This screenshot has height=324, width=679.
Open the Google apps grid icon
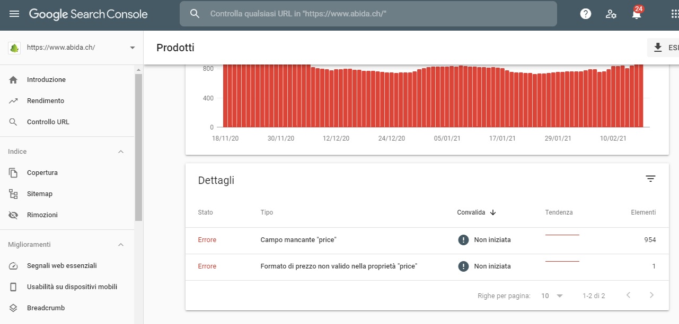pyautogui.click(x=675, y=14)
